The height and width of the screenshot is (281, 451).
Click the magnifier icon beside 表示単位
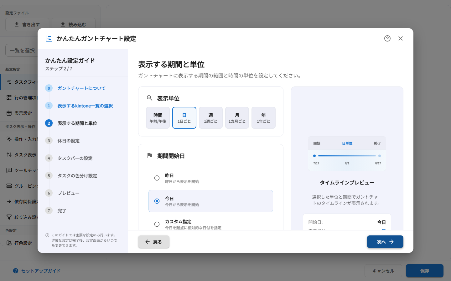tap(150, 98)
